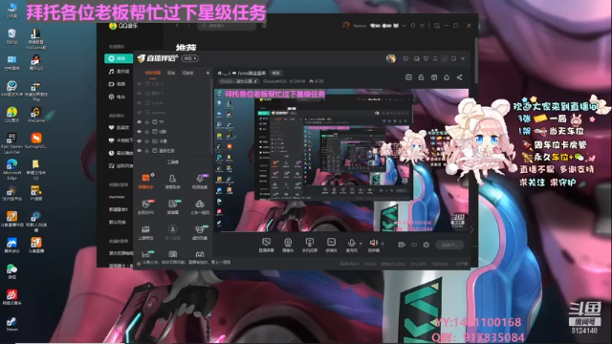612x344 pixels.
Task: Hide the 卡通 source layer
Action: click(140, 140)
